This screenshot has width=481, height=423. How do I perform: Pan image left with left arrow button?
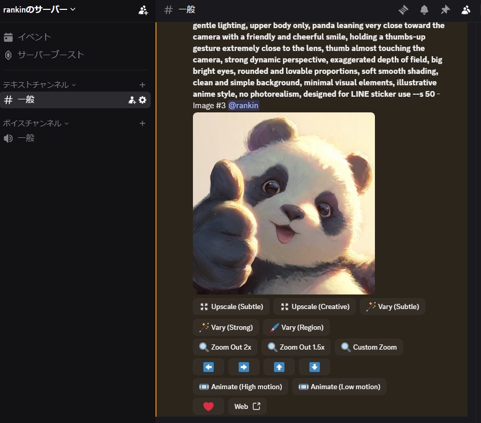[209, 367]
